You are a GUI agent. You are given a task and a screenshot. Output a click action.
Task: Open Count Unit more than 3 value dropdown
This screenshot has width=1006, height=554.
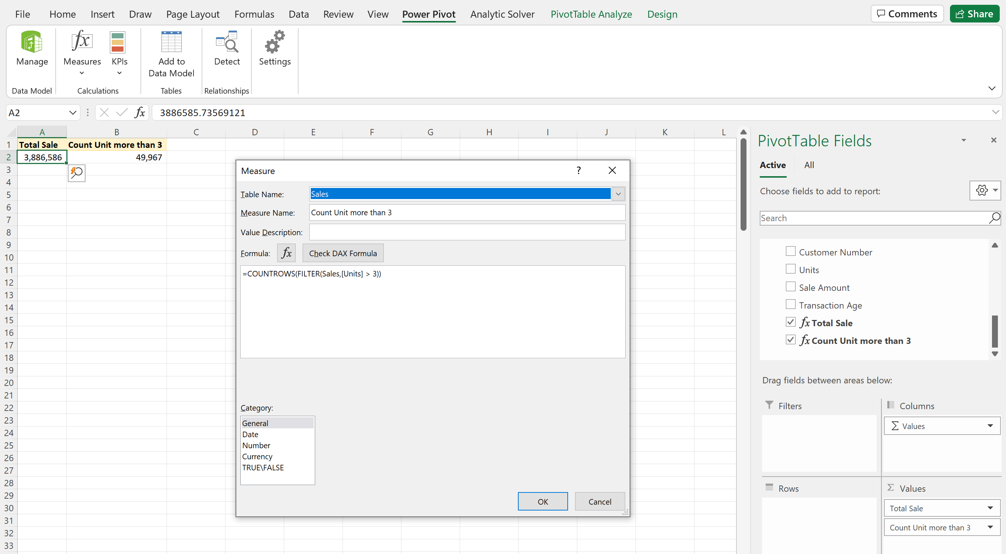990,527
